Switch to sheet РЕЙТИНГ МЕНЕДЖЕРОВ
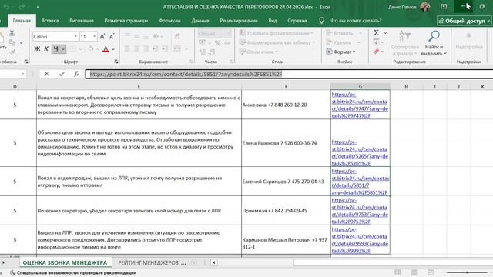This screenshot has width=493, height=277. pos(148,262)
